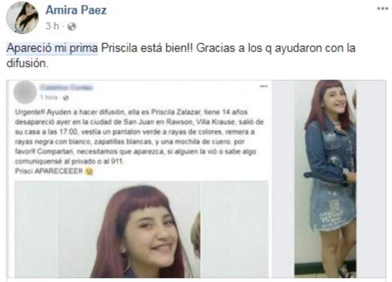Click the word difusión. ending the post
This screenshot has height=282, width=392.
tap(27, 63)
